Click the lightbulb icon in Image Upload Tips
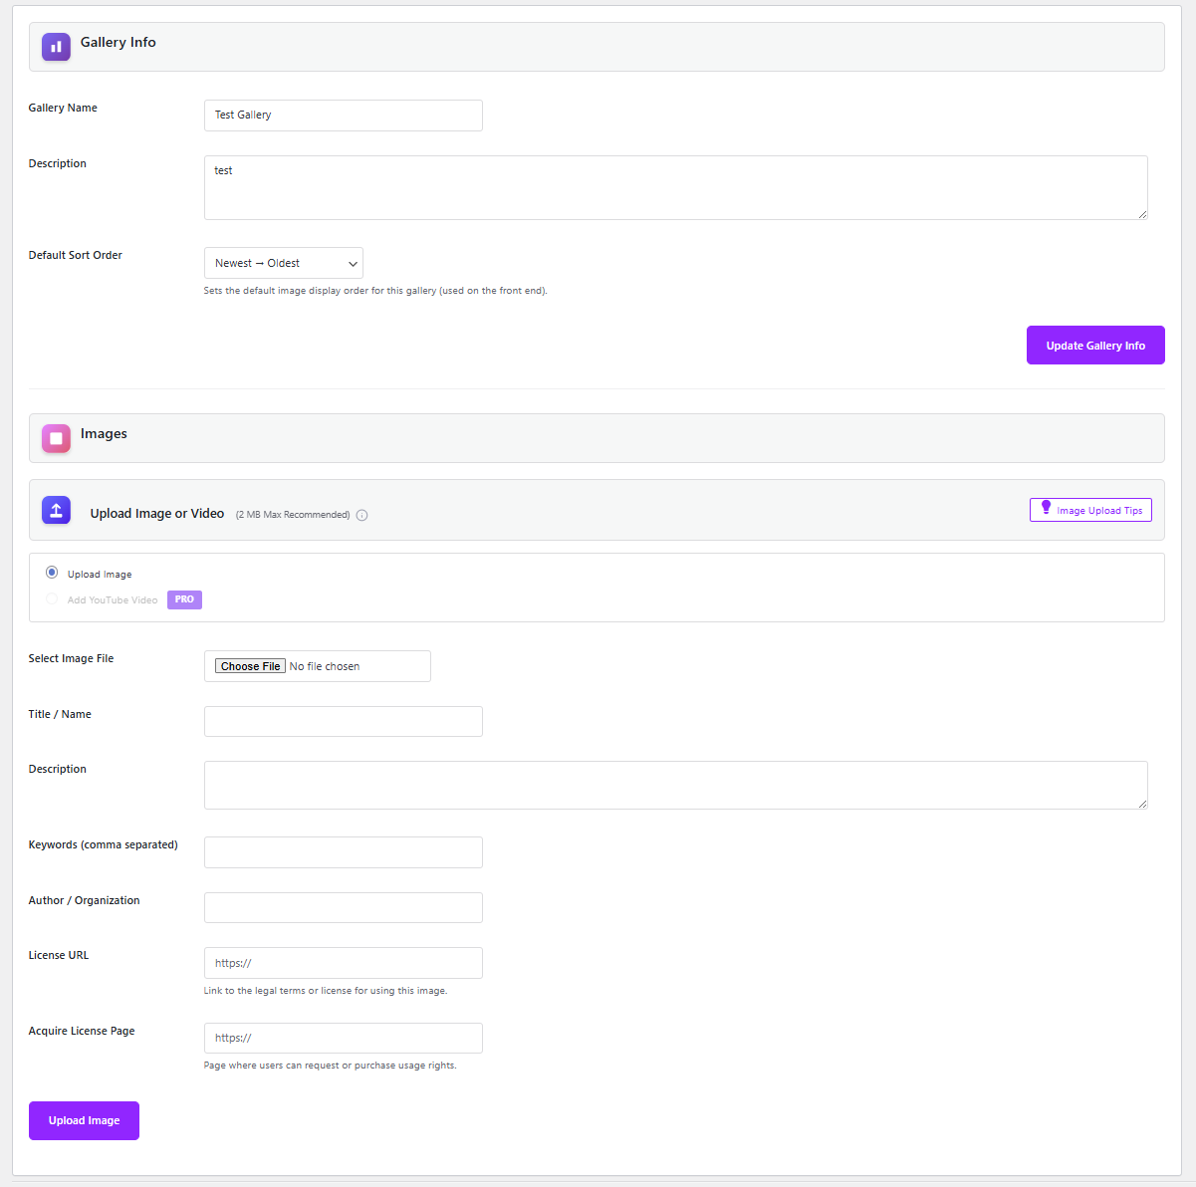The image size is (1196, 1187). click(x=1046, y=508)
